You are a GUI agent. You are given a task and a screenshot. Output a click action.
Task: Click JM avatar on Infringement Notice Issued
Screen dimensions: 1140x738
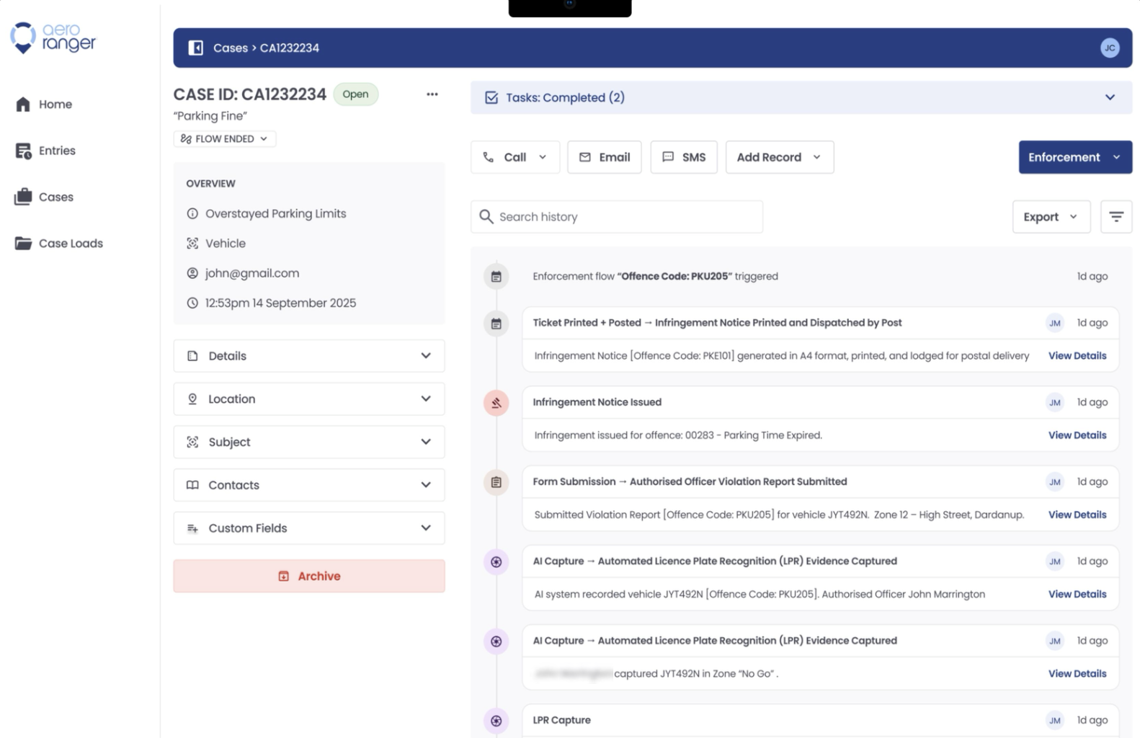[x=1055, y=402]
